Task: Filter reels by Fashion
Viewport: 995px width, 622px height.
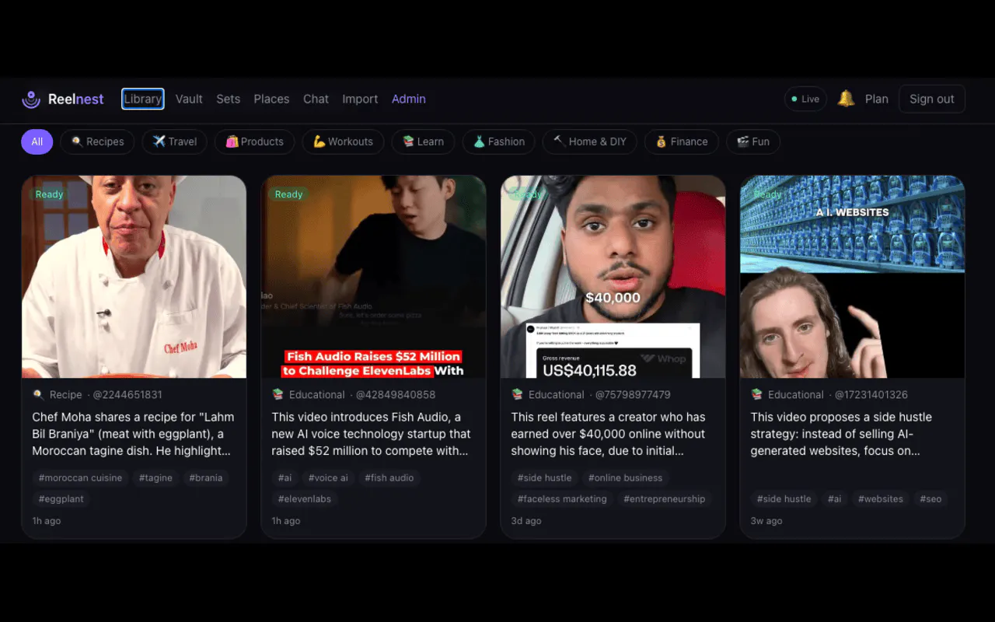Action: pos(499,142)
